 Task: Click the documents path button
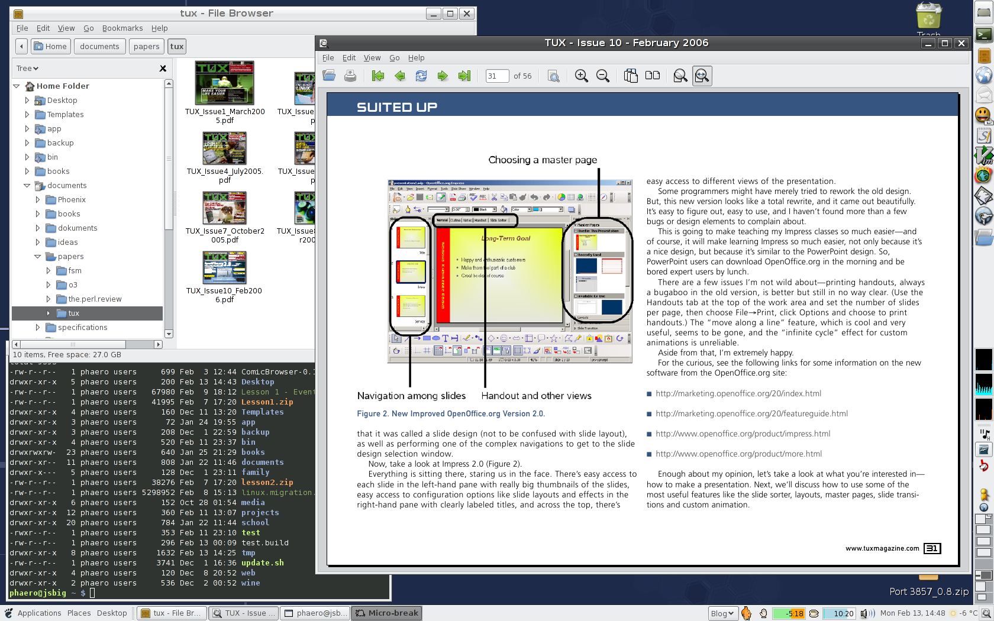pyautogui.click(x=99, y=46)
